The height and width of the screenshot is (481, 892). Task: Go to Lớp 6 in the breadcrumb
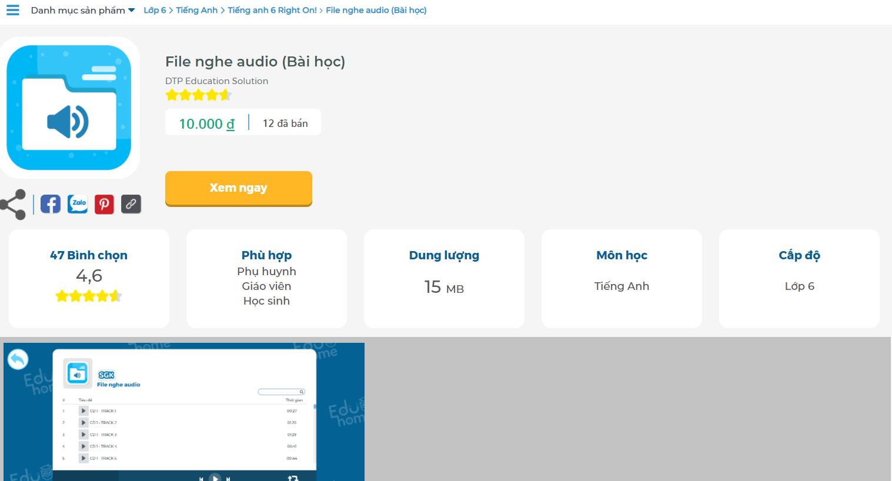155,10
